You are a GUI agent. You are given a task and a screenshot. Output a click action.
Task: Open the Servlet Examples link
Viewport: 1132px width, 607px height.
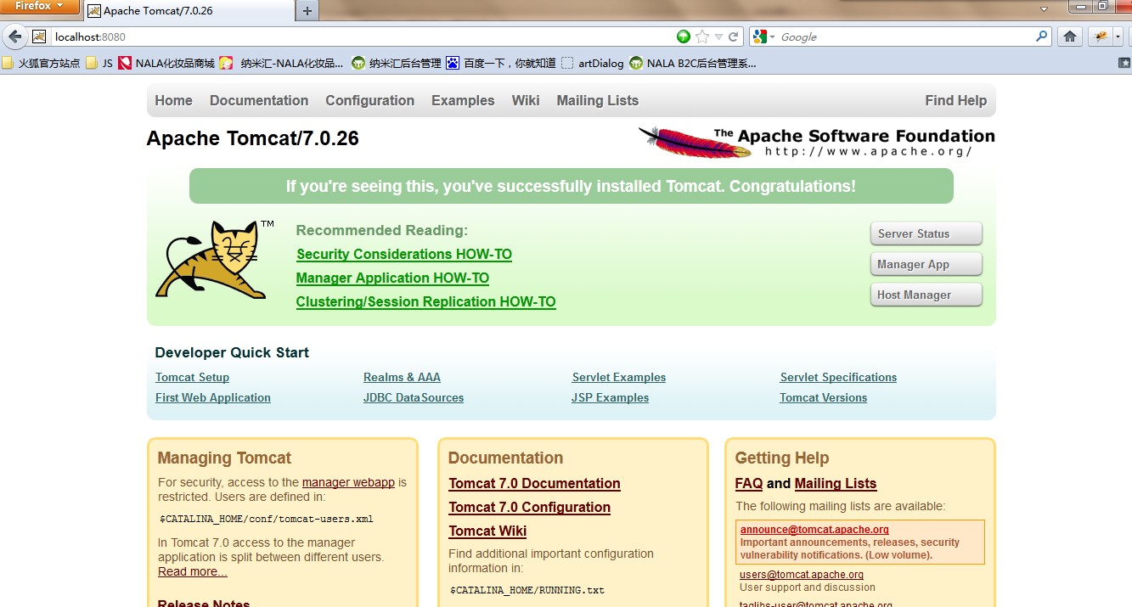(619, 378)
